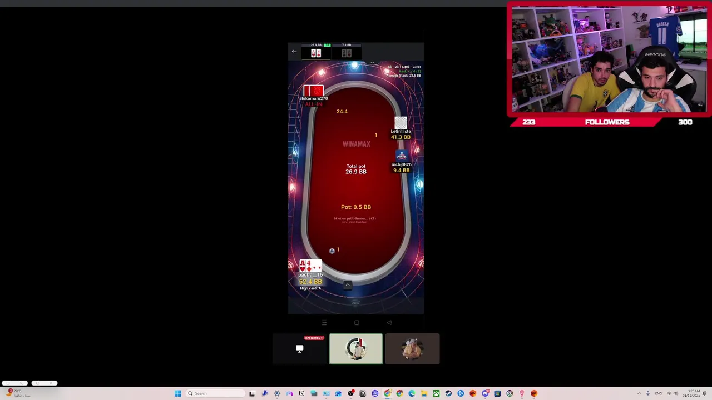The image size is (712, 400).
Task: Open shikamaru270 player card backs
Action: click(x=313, y=91)
